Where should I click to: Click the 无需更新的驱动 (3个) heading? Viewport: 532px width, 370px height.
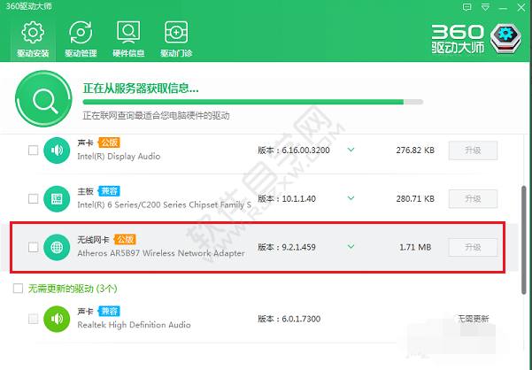click(x=73, y=289)
